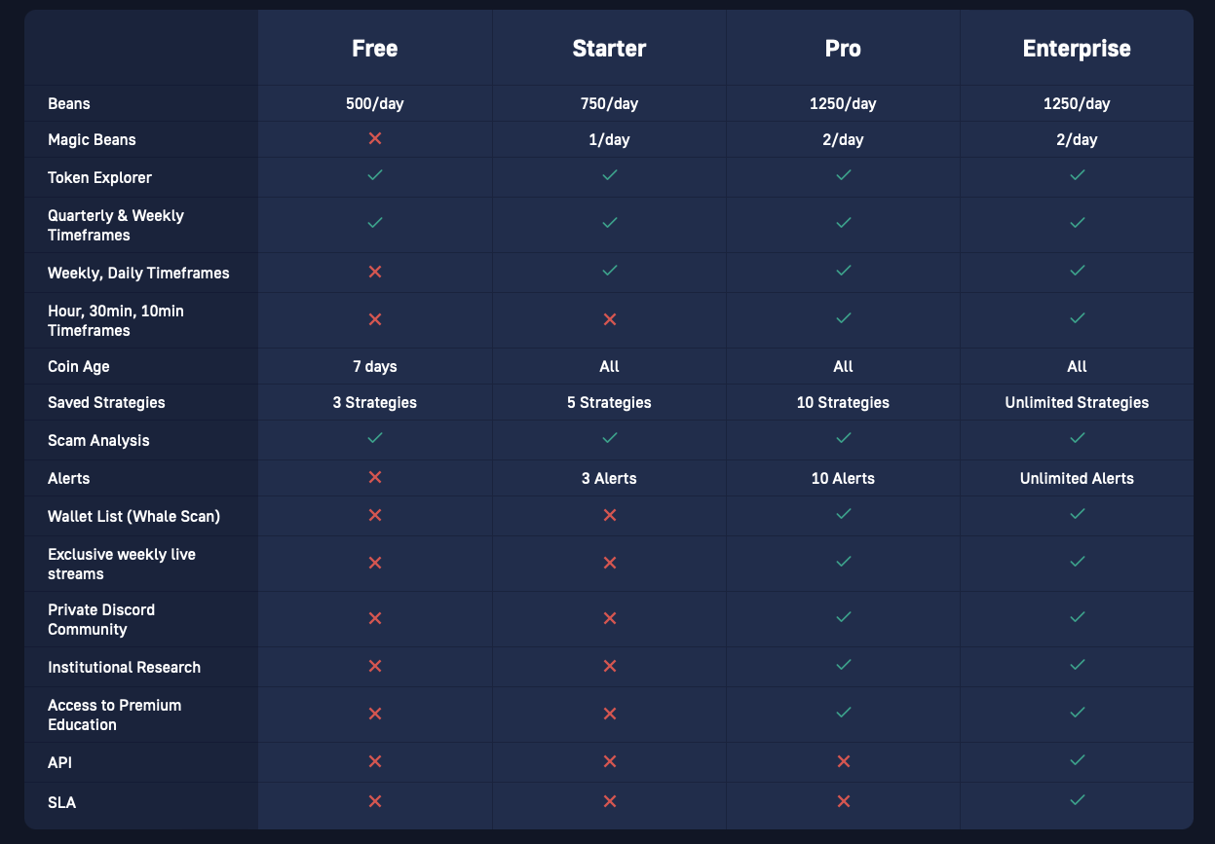Click the red X for Magic Beans under Free
Image resolution: width=1215 pixels, height=844 pixels.
click(x=375, y=139)
